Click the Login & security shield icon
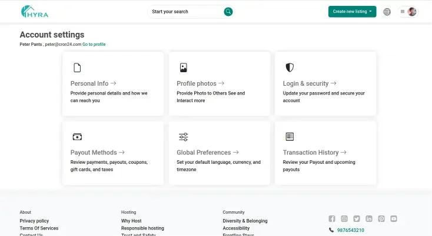Image resolution: width=432 pixels, height=236 pixels. pos(290,68)
